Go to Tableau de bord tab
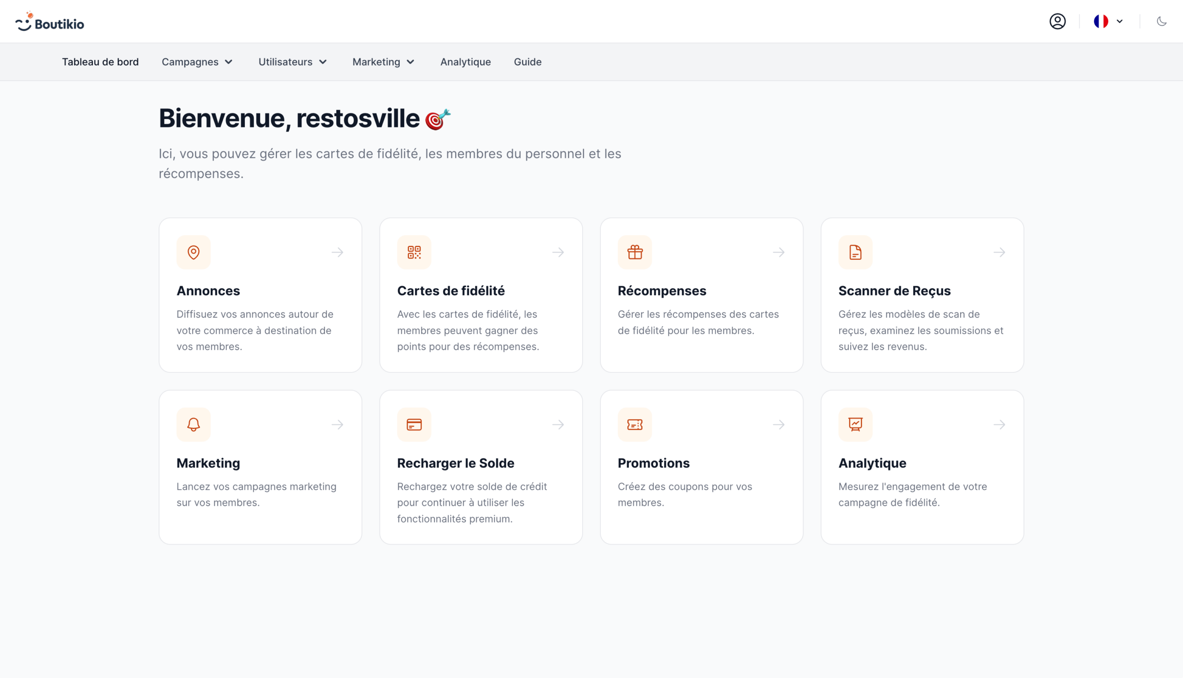Viewport: 1183px width, 678px height. coord(100,62)
